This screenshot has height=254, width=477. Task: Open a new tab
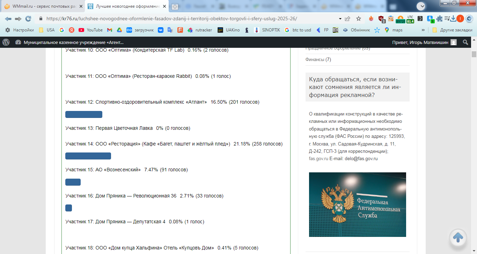[x=175, y=7]
